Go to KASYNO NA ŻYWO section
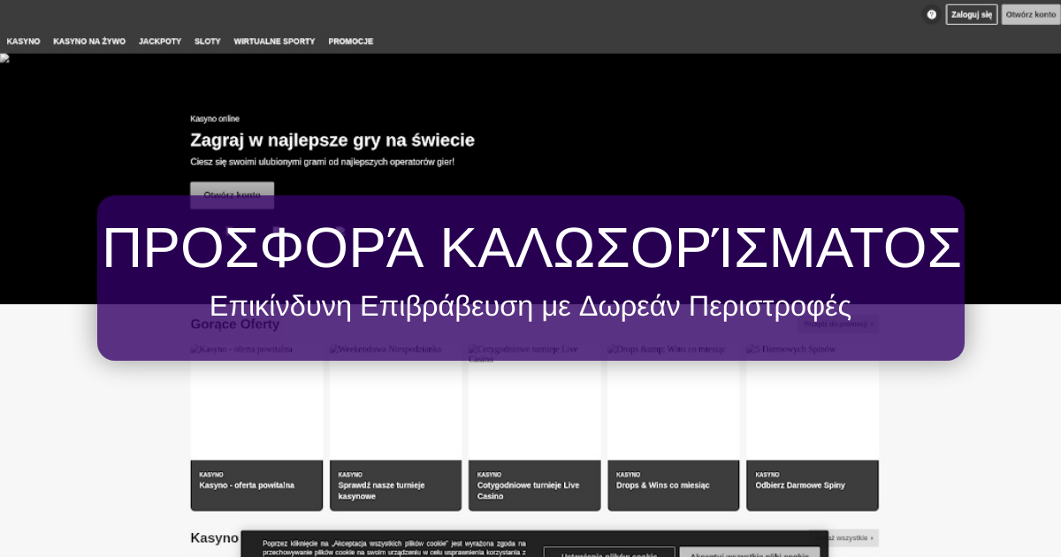1061x557 pixels. (89, 42)
